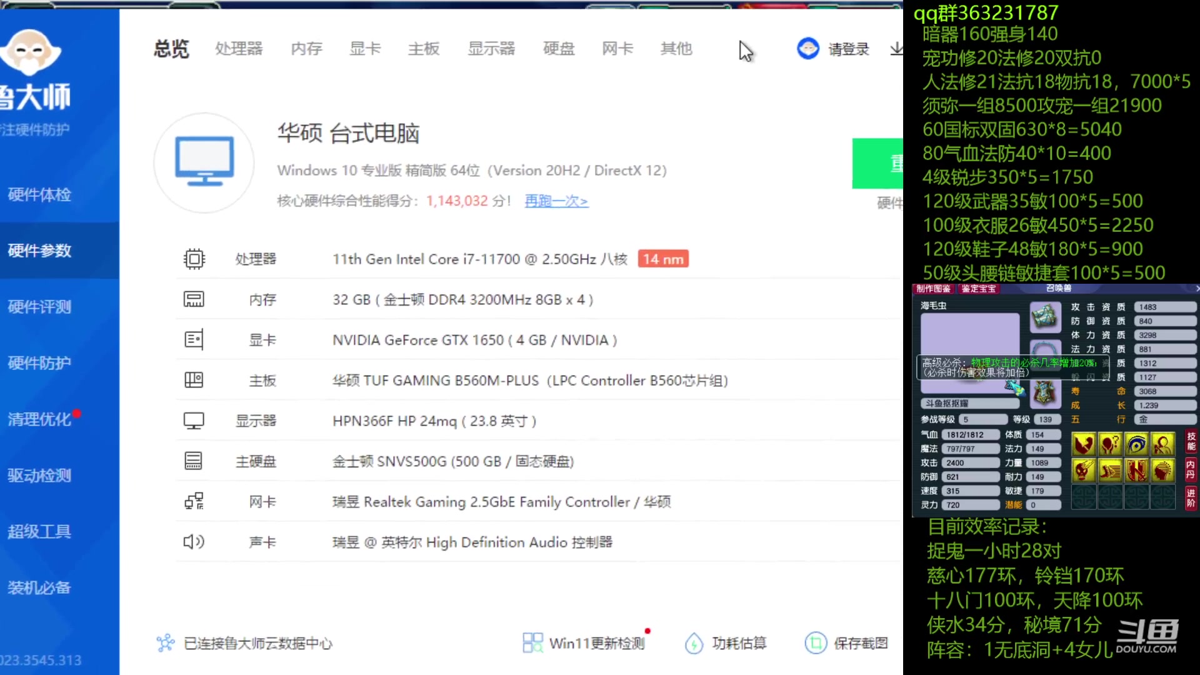Screen dimensions: 1200x675
Task: Click the 14 nm process badge
Action: click(x=663, y=259)
